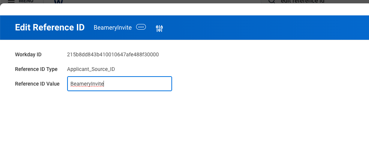Click the configure sliders icon in header

point(159,28)
